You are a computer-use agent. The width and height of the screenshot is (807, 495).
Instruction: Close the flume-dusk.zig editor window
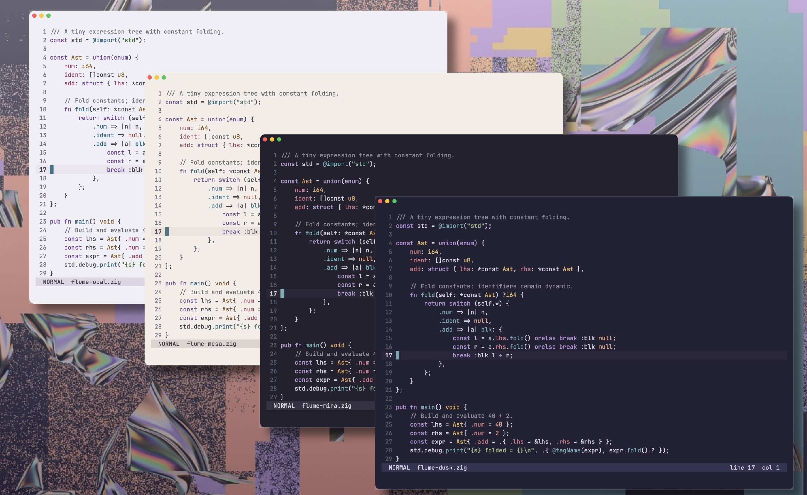pos(380,201)
